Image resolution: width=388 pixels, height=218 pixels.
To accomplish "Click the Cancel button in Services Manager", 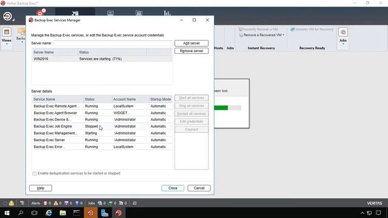I will click(199, 188).
